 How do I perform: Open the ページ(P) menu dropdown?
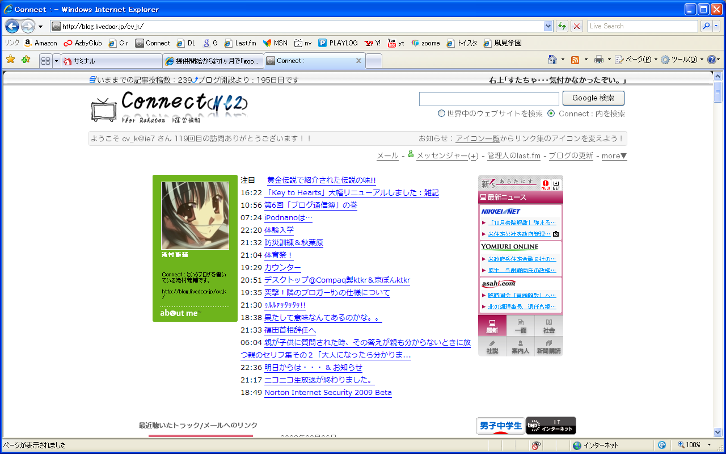coord(637,60)
